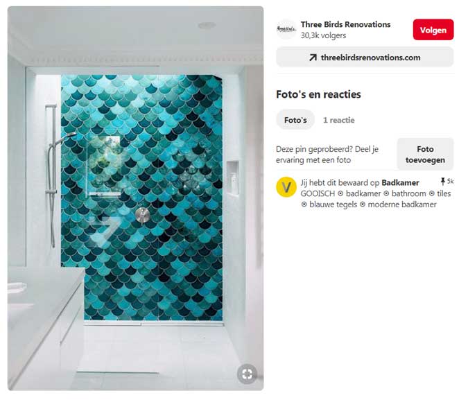
Task: Open the Three Birds Renovations profile logo
Action: [x=286, y=29]
